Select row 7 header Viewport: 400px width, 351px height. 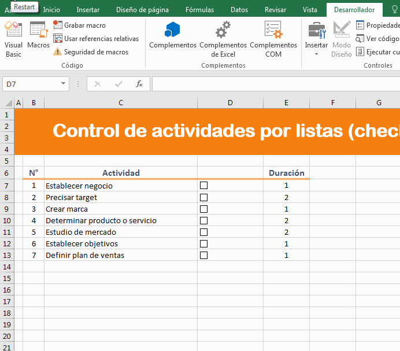coord(6,186)
